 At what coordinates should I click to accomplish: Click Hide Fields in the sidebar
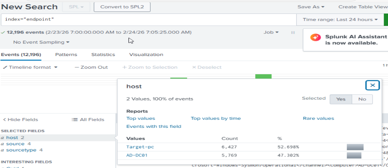click(21, 120)
